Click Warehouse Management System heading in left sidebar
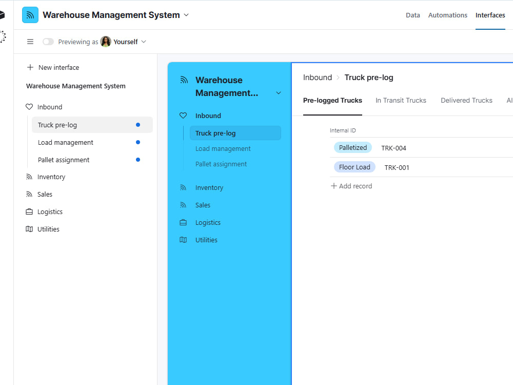Image resolution: width=513 pixels, height=385 pixels. pyautogui.click(x=76, y=86)
